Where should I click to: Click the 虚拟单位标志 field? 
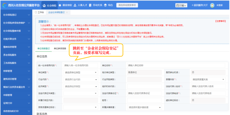[208, 100]
